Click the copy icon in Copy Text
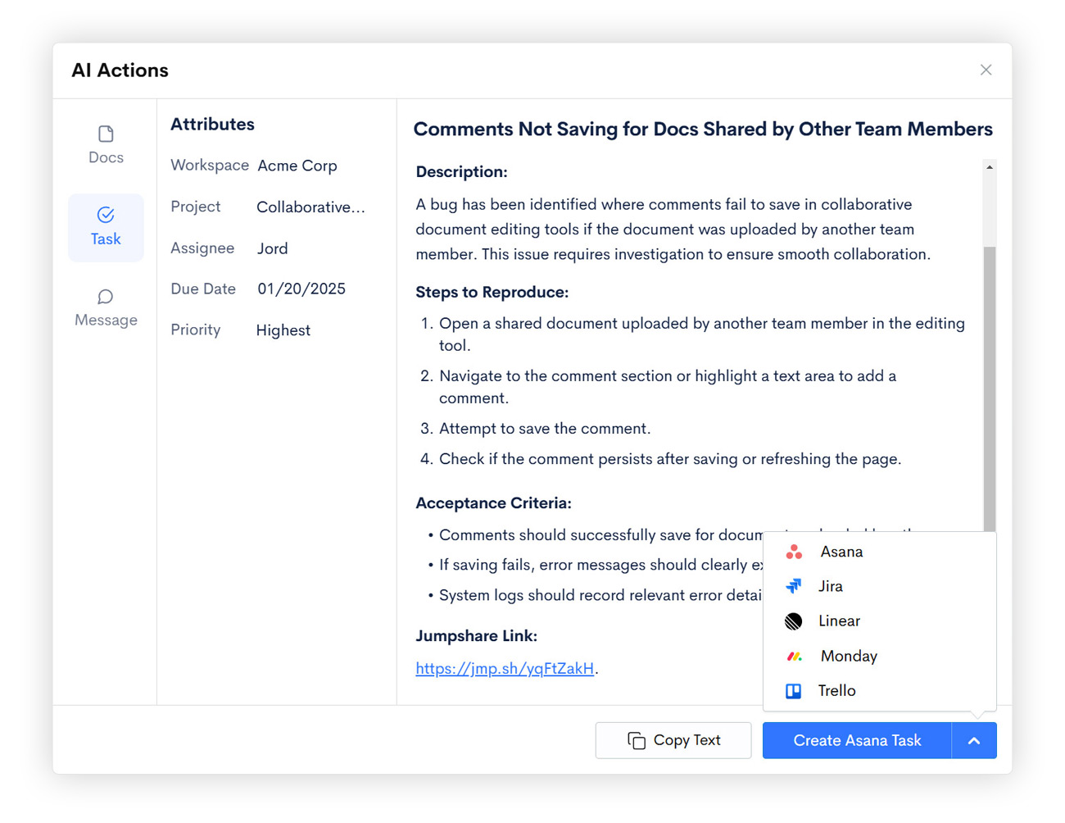1065x823 pixels. [x=637, y=740]
